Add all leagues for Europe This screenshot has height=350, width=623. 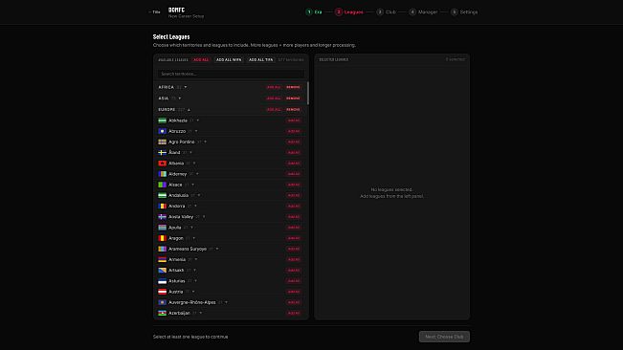point(274,110)
